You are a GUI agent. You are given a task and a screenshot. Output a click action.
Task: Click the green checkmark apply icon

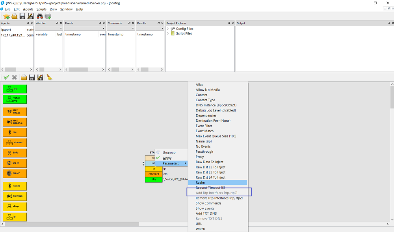point(6,77)
